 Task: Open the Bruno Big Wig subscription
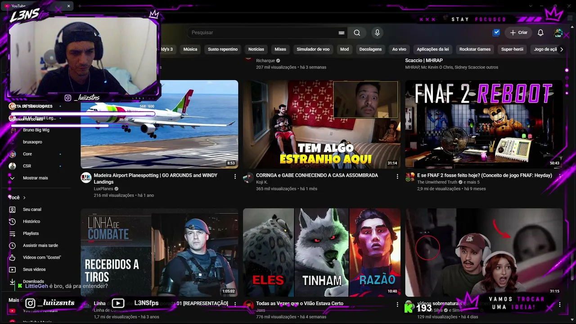(36, 130)
